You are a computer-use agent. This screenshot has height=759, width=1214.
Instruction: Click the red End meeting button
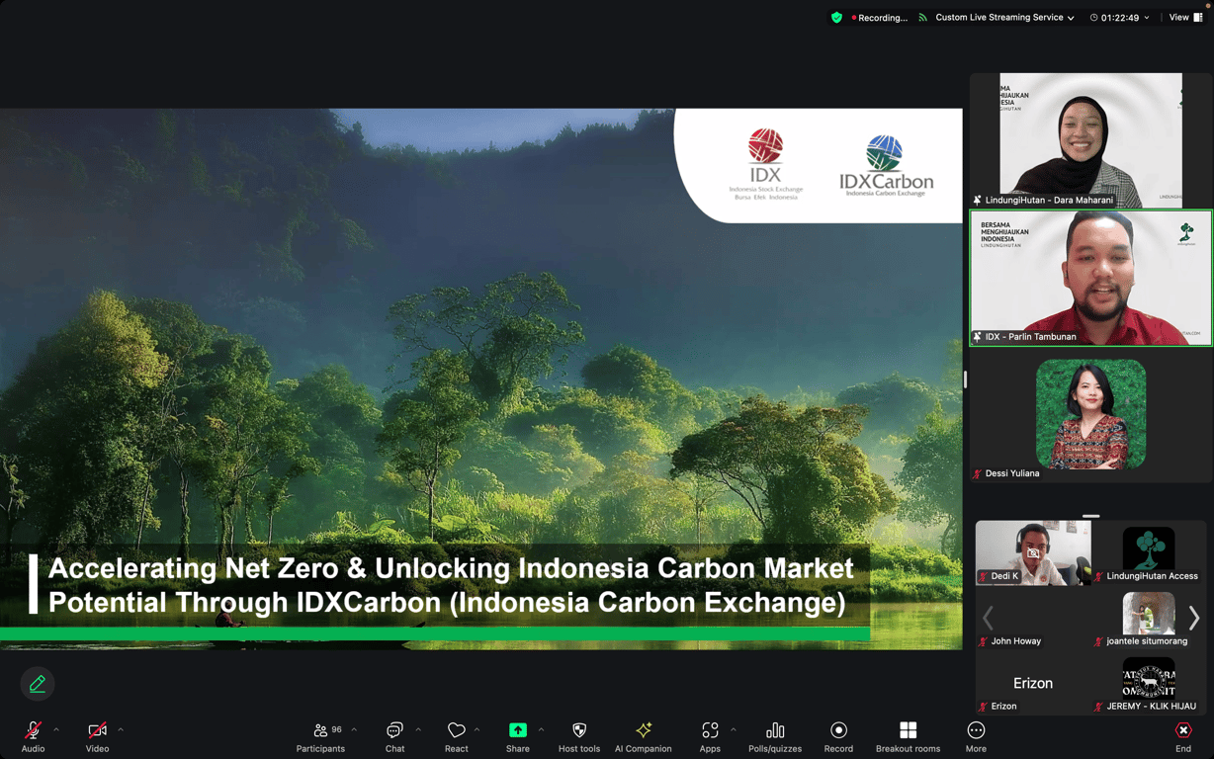pyautogui.click(x=1183, y=736)
